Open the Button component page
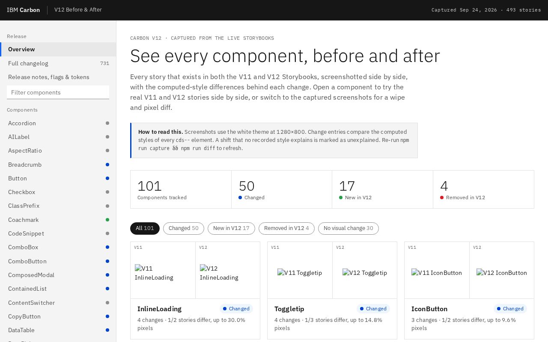The width and height of the screenshot is (548, 342). click(x=58, y=178)
